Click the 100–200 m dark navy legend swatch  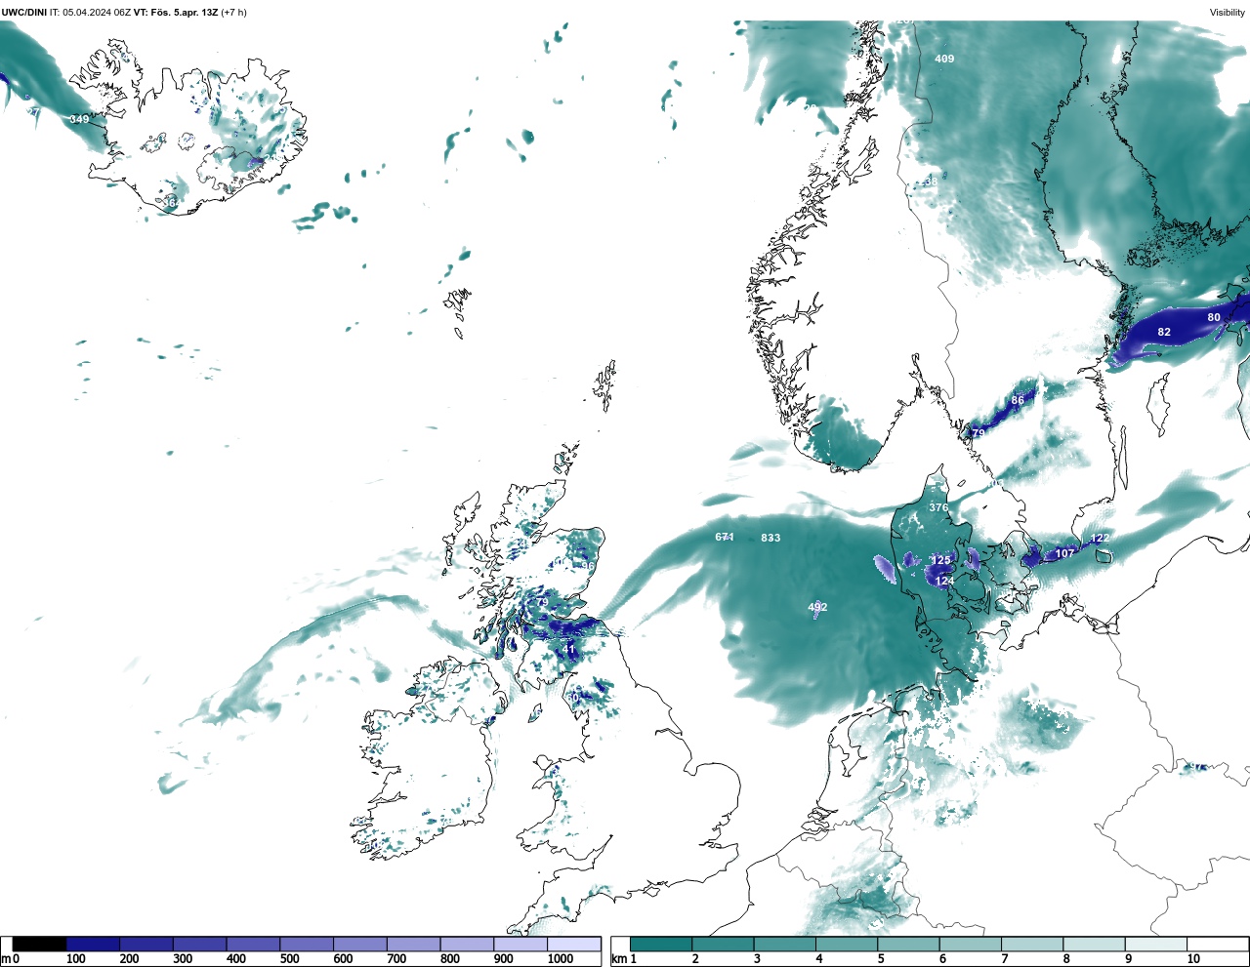[93, 945]
